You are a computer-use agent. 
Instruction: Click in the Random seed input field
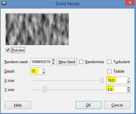click(x=41, y=62)
